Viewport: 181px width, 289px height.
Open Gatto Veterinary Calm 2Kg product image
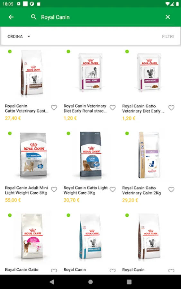149,155
